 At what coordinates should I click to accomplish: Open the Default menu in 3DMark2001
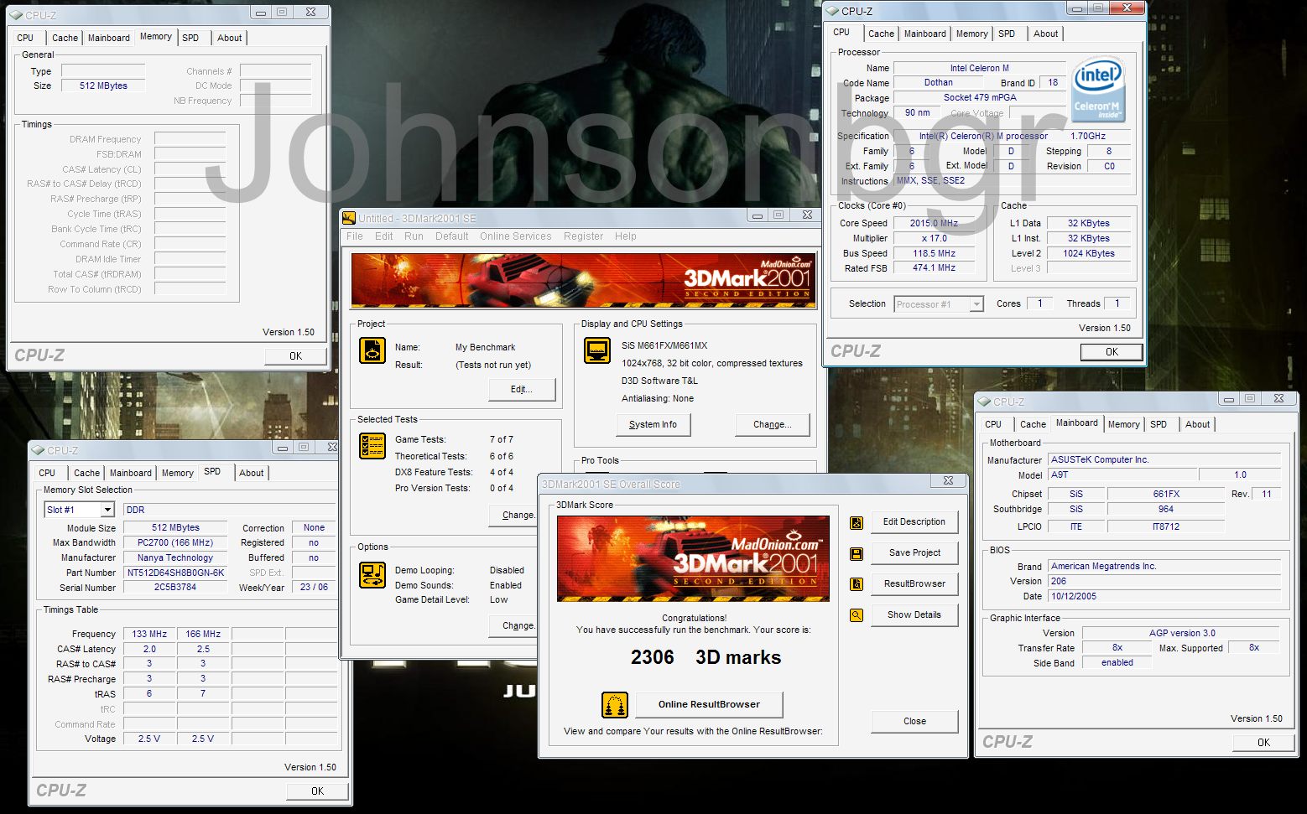point(451,236)
